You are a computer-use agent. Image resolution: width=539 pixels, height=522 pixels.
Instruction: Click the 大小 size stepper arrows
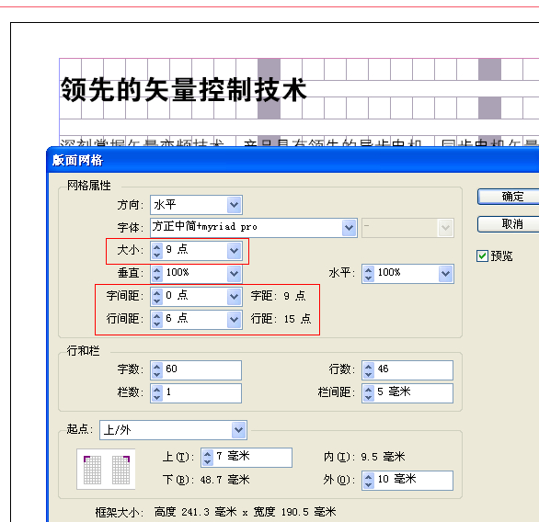(x=156, y=250)
